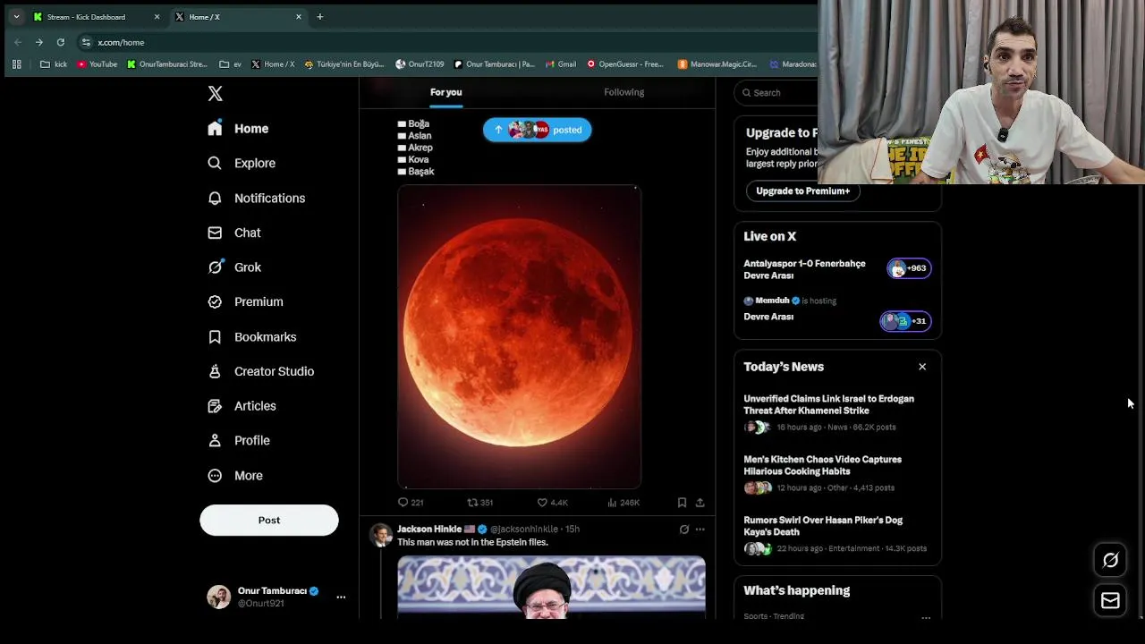Viewport: 1145px width, 644px height.
Task: Click the X logo in sidebar
Action: pyautogui.click(x=215, y=94)
